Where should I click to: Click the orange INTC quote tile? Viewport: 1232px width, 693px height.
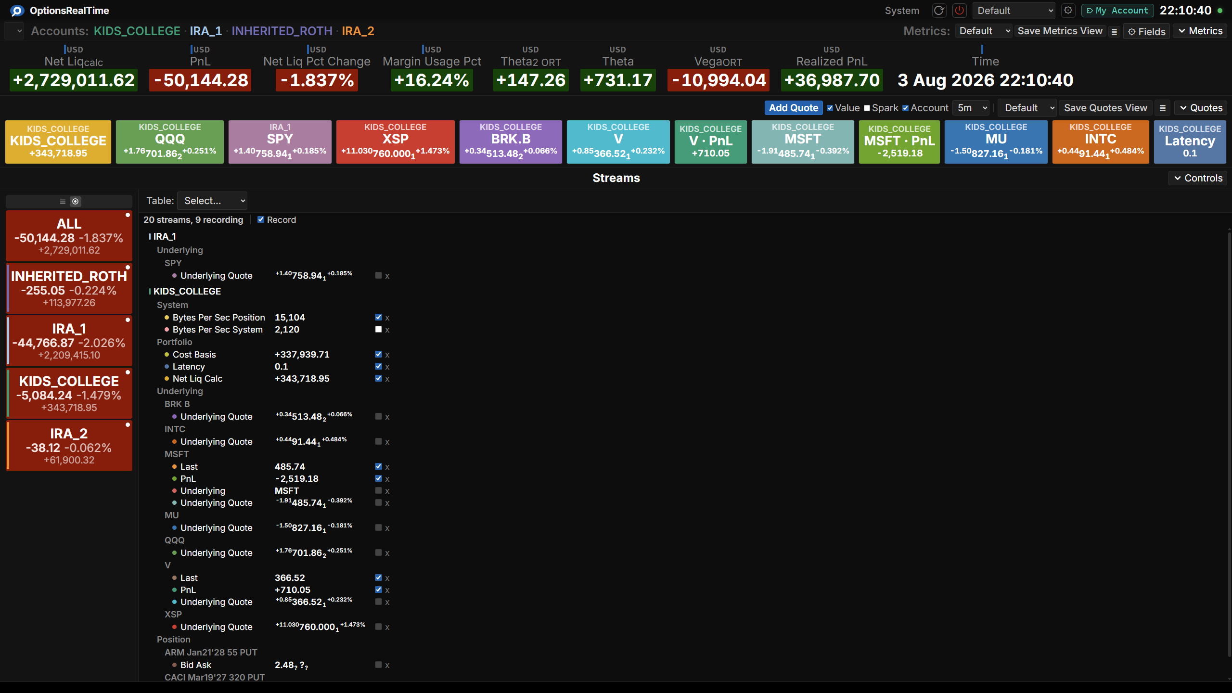pyautogui.click(x=1101, y=142)
